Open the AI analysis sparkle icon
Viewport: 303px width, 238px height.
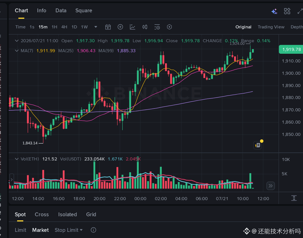point(274,11)
